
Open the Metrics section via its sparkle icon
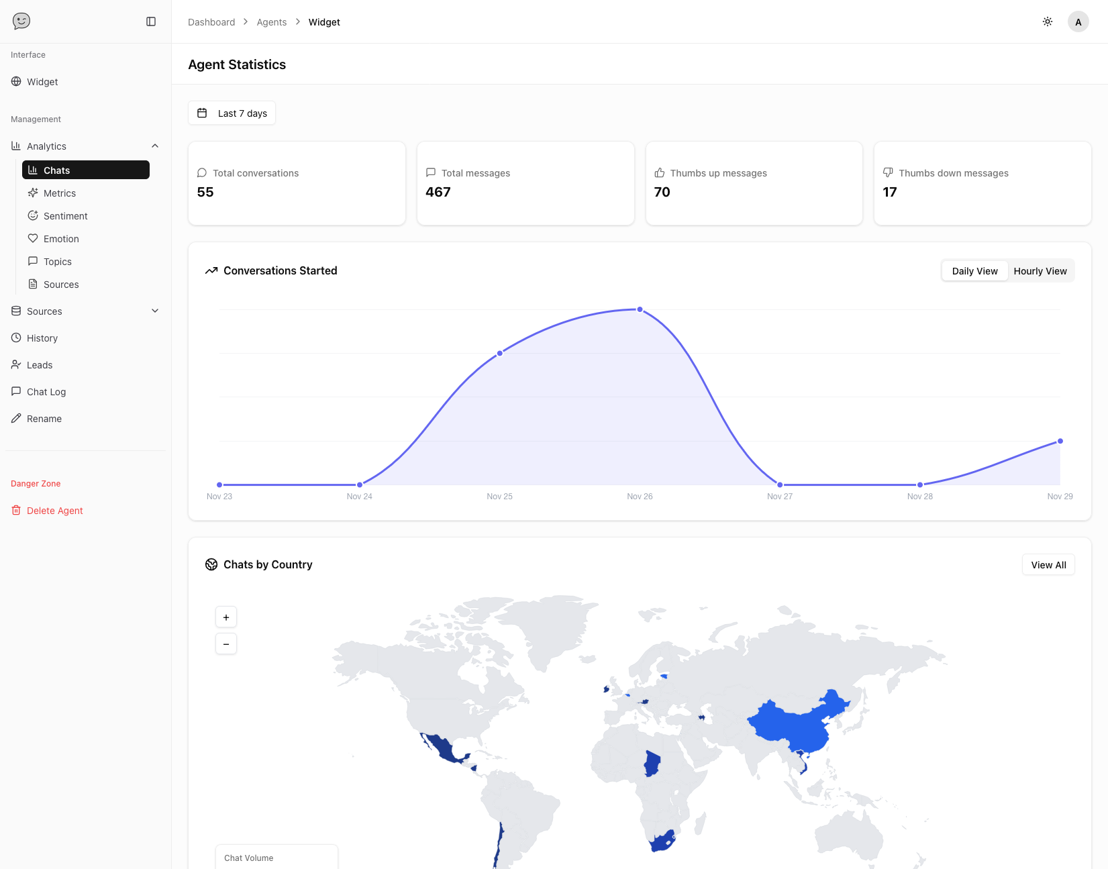(34, 193)
